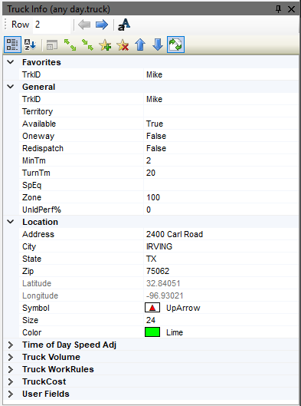This screenshot has height=406, width=301.
Task: Click the empty Territory value field
Action: [x=221, y=111]
